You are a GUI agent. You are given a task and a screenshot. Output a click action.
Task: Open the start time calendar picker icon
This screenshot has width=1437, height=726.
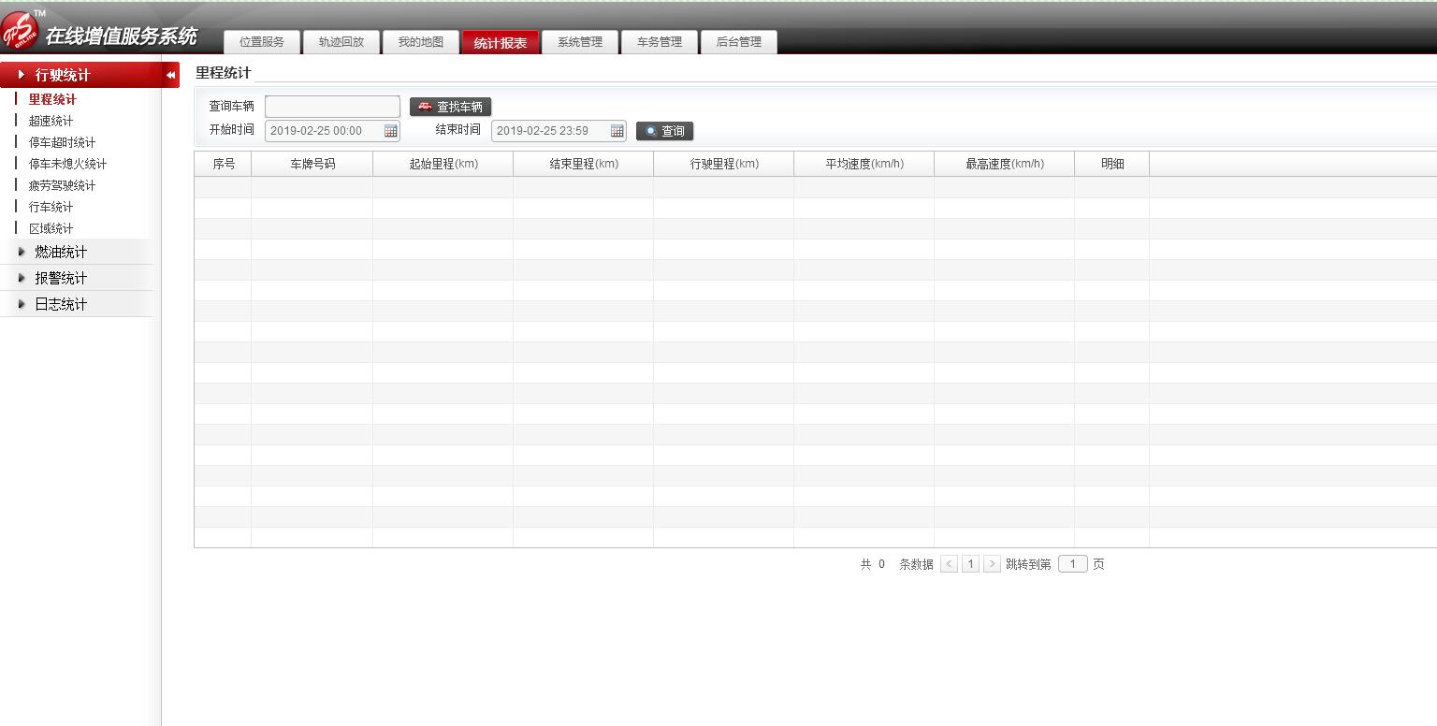click(391, 131)
